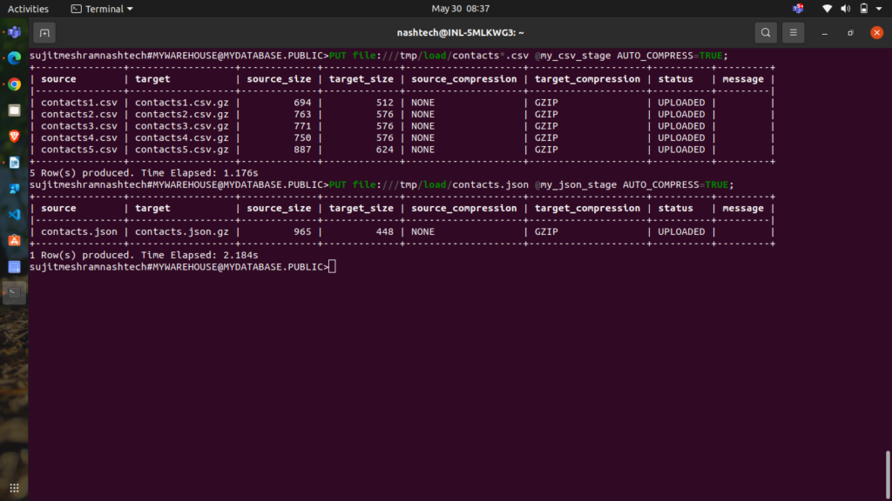This screenshot has width=892, height=501.
Task: Launch Brave browser from the dock
Action: 14,137
